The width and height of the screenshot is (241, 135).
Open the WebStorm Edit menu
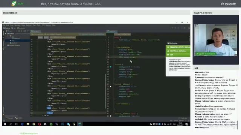[x=8, y=25]
